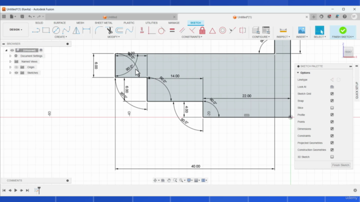Select the Offset tool in Modify
360x202 pixels.
pyautogui.click(x=119, y=30)
